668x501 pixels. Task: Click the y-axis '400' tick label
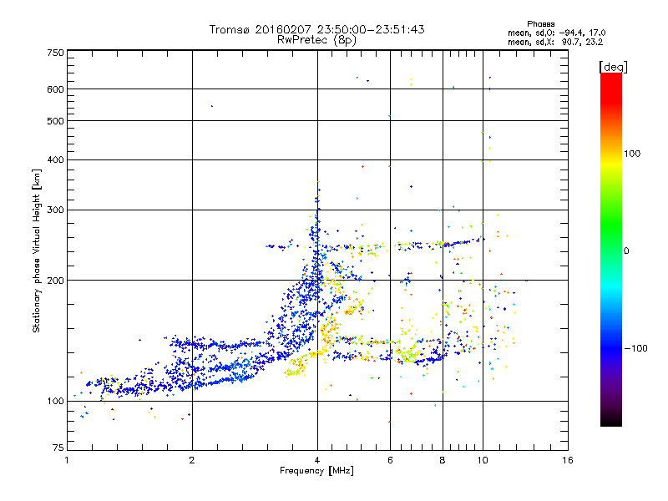(x=56, y=159)
